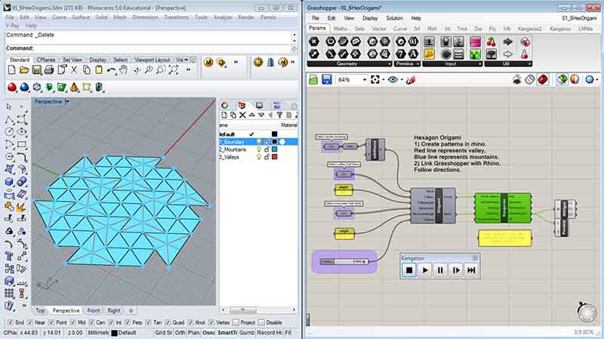The width and height of the screenshot is (604, 339).
Task: Click the pink number slider component icon
Action: (476, 42)
